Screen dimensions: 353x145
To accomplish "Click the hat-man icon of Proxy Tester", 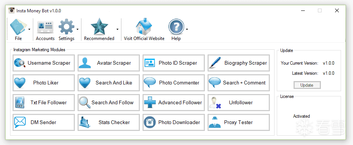I will pyautogui.click(x=214, y=123).
